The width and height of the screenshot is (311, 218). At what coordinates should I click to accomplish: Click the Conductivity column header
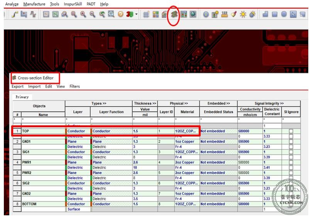click(250, 109)
